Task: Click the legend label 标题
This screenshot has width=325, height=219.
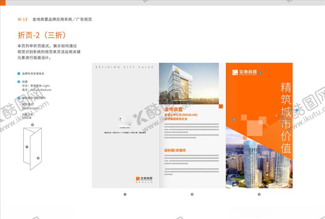Action: [25, 82]
